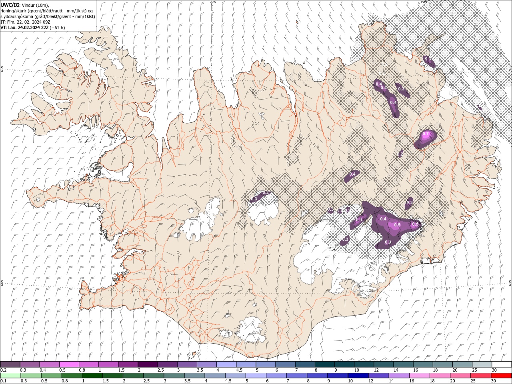The width and height of the screenshot is (512, 384).
Task: Pick the snow legend swatch between 1 and 1.5
Action: [108, 364]
